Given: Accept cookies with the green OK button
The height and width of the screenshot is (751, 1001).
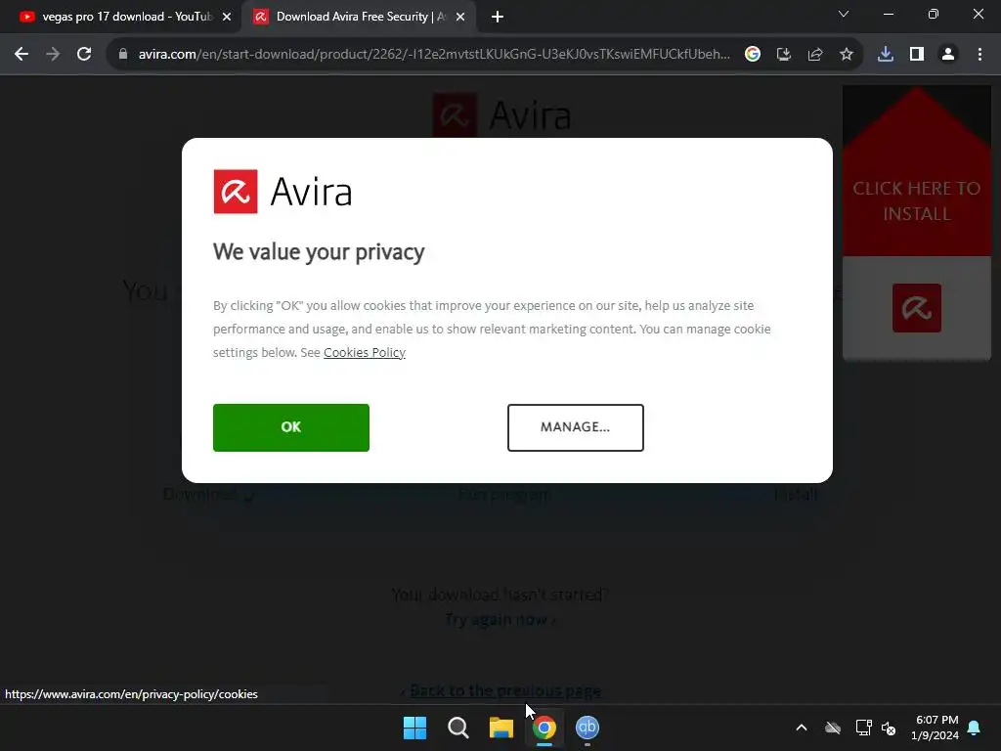Looking at the screenshot, I should coord(291,427).
